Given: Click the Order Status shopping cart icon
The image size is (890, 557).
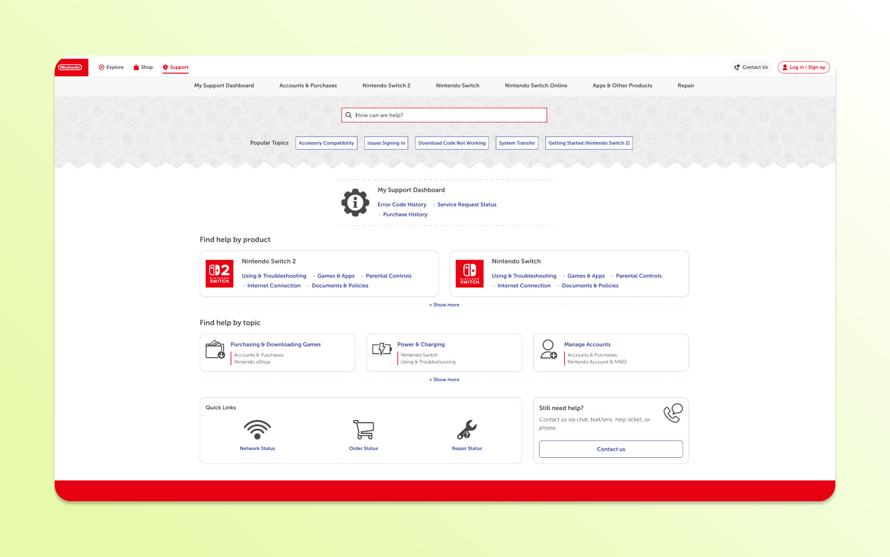Looking at the screenshot, I should (364, 429).
